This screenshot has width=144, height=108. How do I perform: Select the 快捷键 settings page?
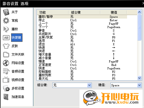point(17,37)
